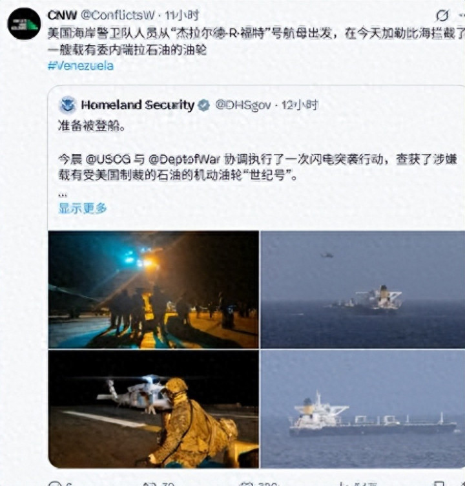Click the @DeptofWar mention
Image resolution: width=465 pixels, height=486 pixels.
pyautogui.click(x=184, y=160)
